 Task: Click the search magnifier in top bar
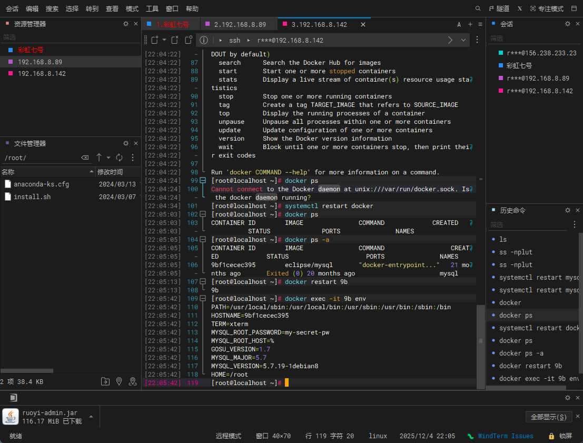tap(478, 8)
